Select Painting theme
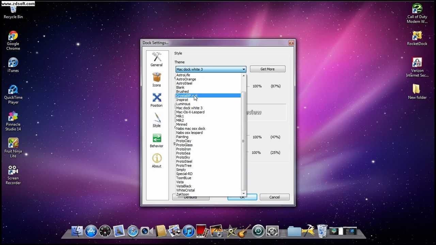Image resolution: width=436 pixels, height=245 pixels. [x=208, y=137]
